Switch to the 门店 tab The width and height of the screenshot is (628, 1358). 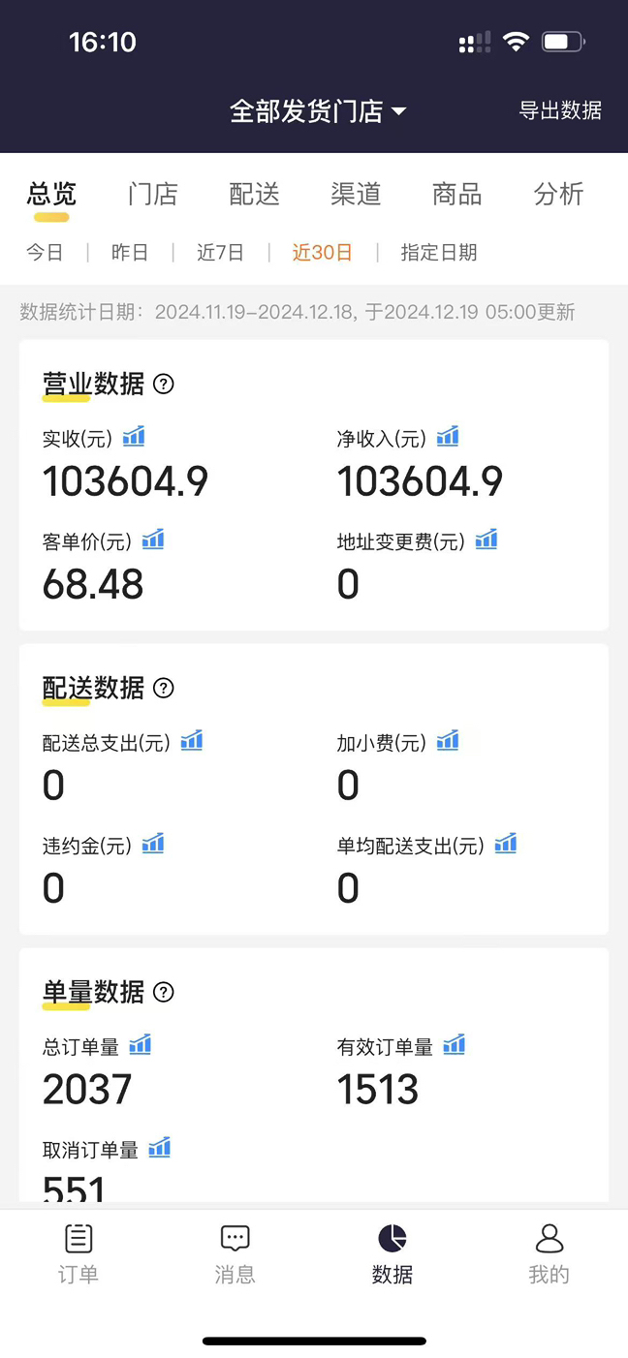(153, 194)
